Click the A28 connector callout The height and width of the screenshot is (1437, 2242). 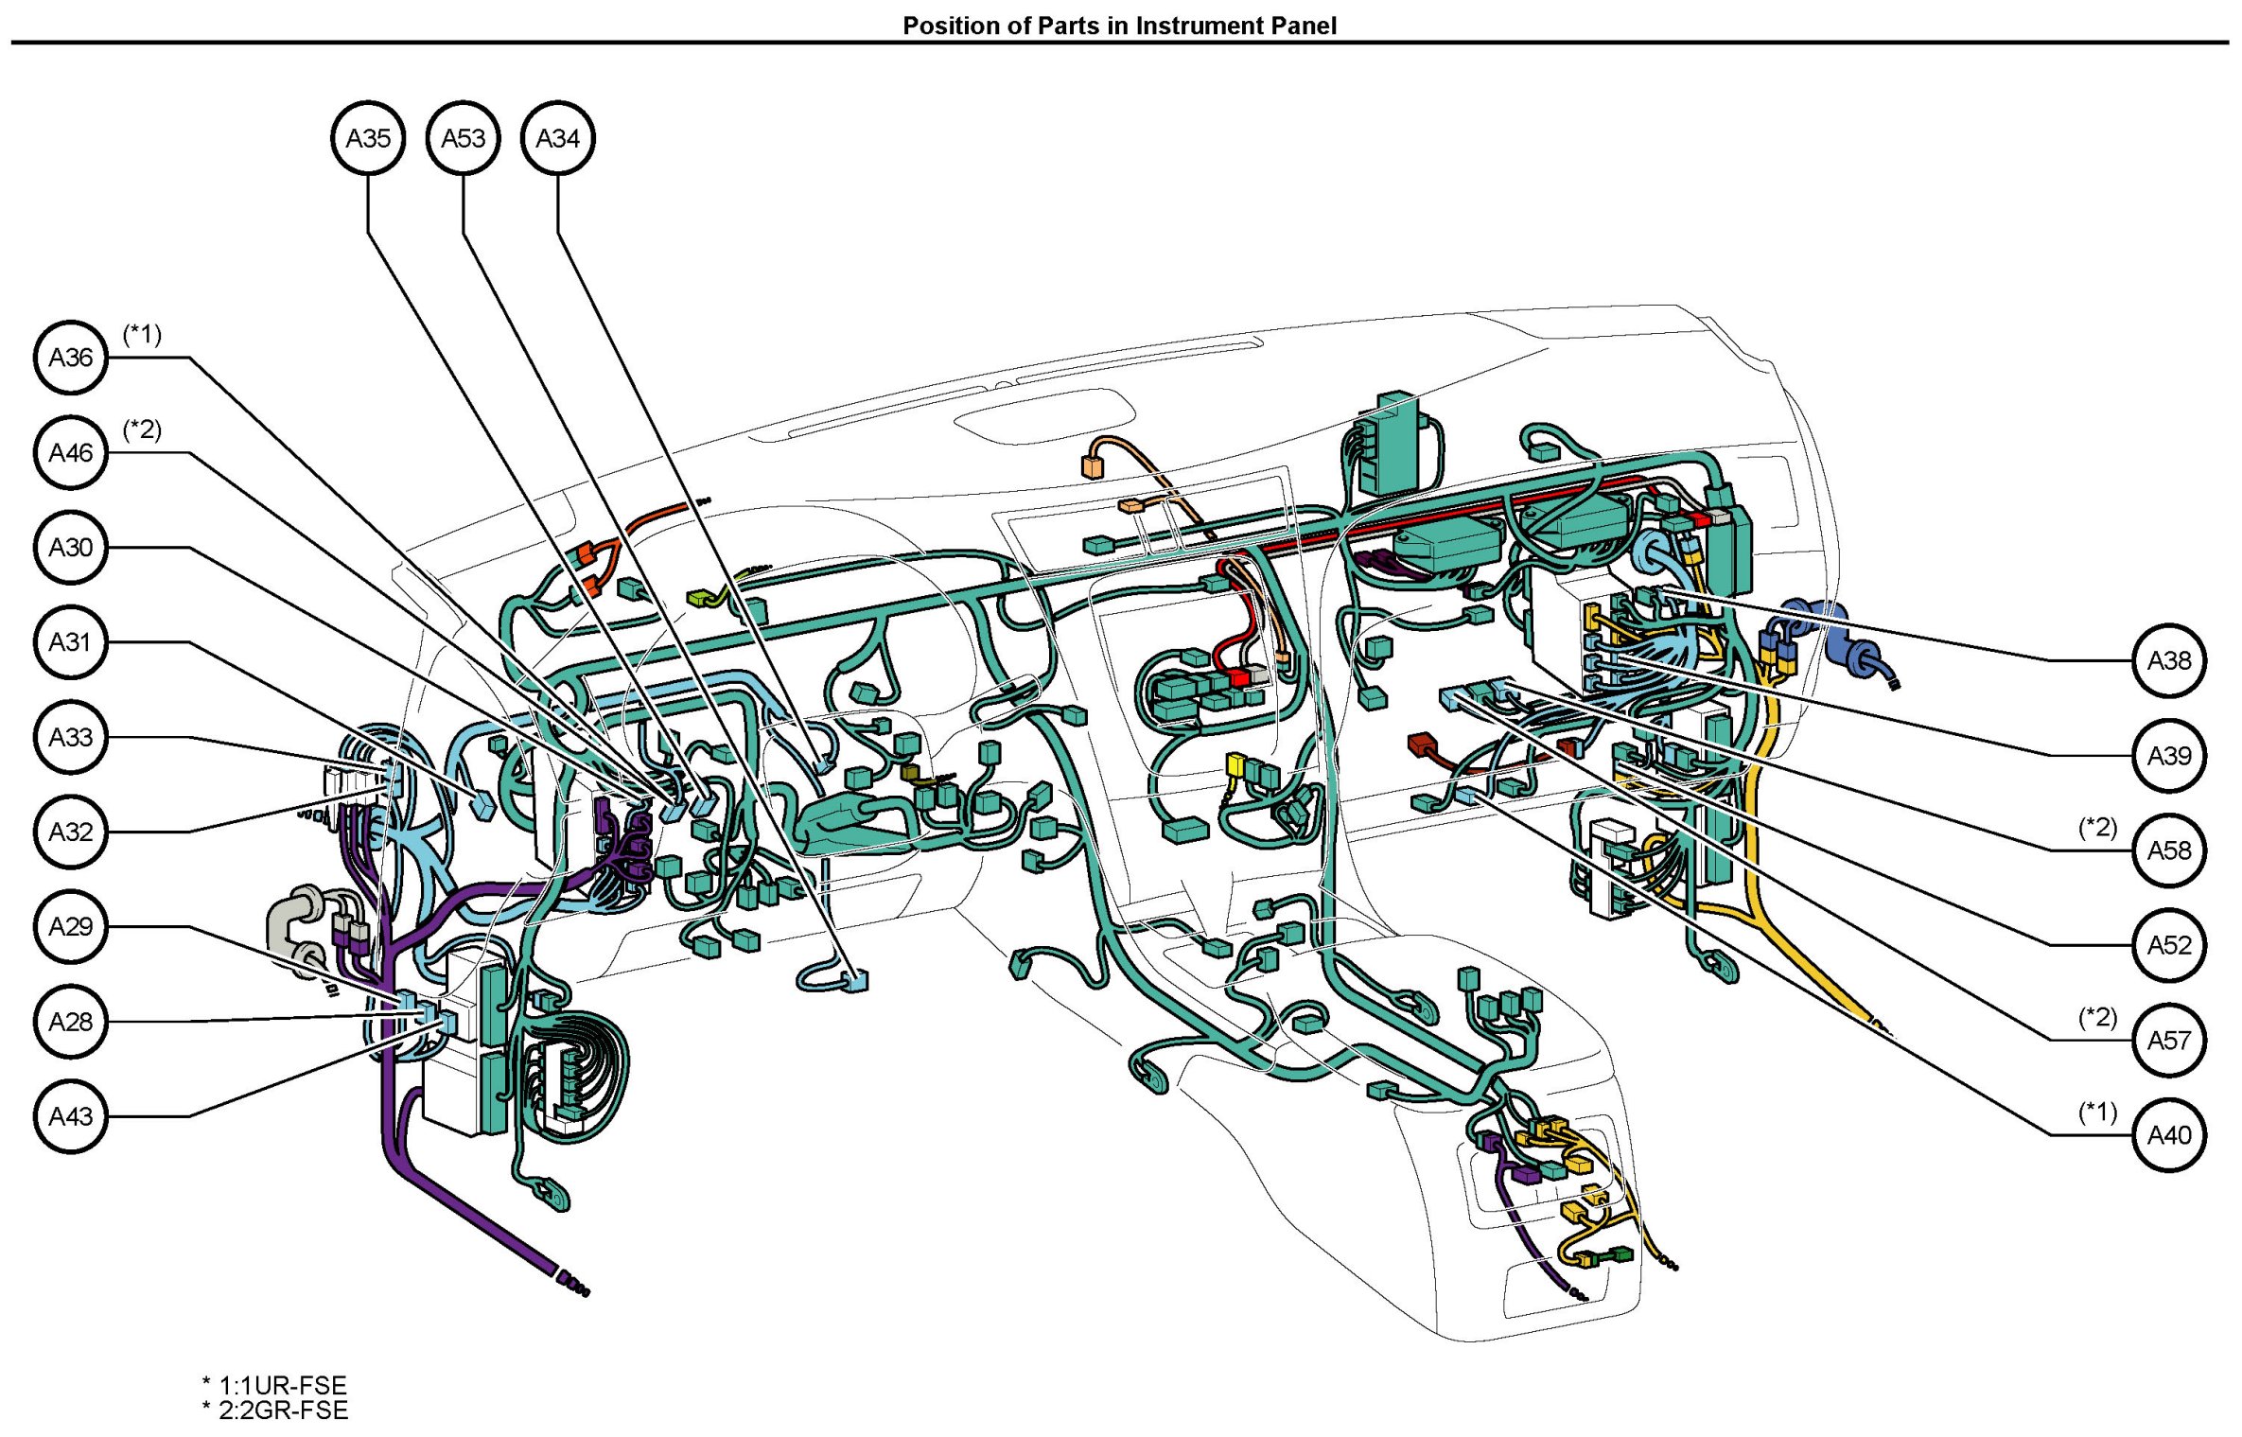71,1022
